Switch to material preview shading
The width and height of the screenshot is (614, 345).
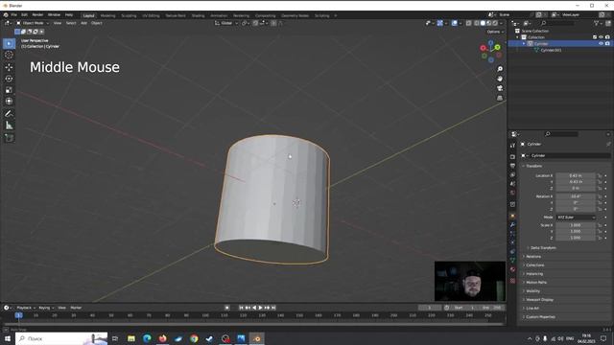(x=489, y=23)
